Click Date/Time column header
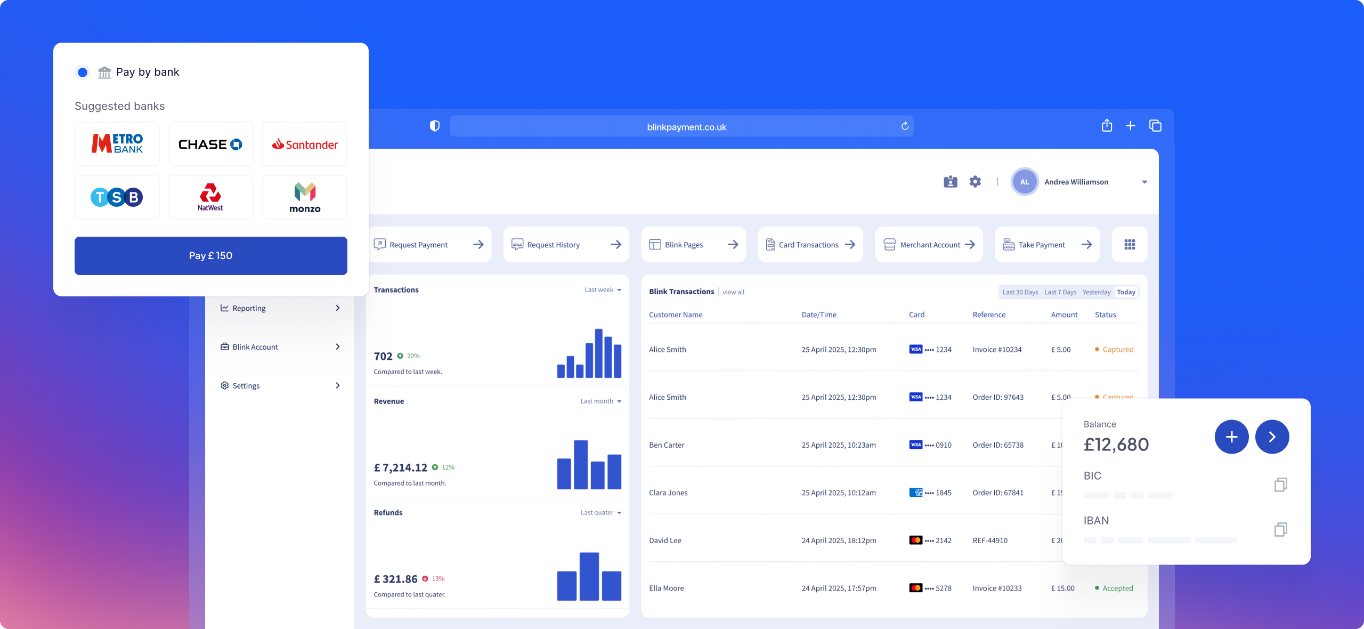The image size is (1364, 629). tap(819, 315)
